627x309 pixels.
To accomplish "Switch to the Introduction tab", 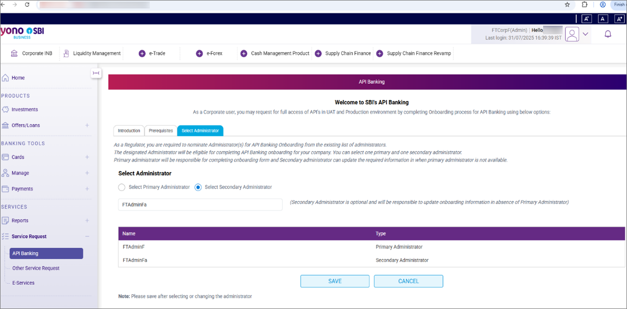I will pyautogui.click(x=129, y=131).
